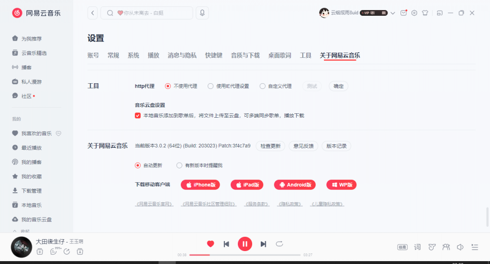
Task: Open the settings gear icon
Action: [x=414, y=13]
